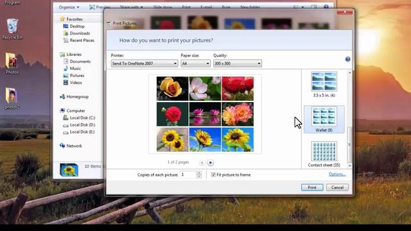Viewport: 411px width, 231px height.
Task: Open the Recycle Bin desktop icon
Action: (x=12, y=29)
